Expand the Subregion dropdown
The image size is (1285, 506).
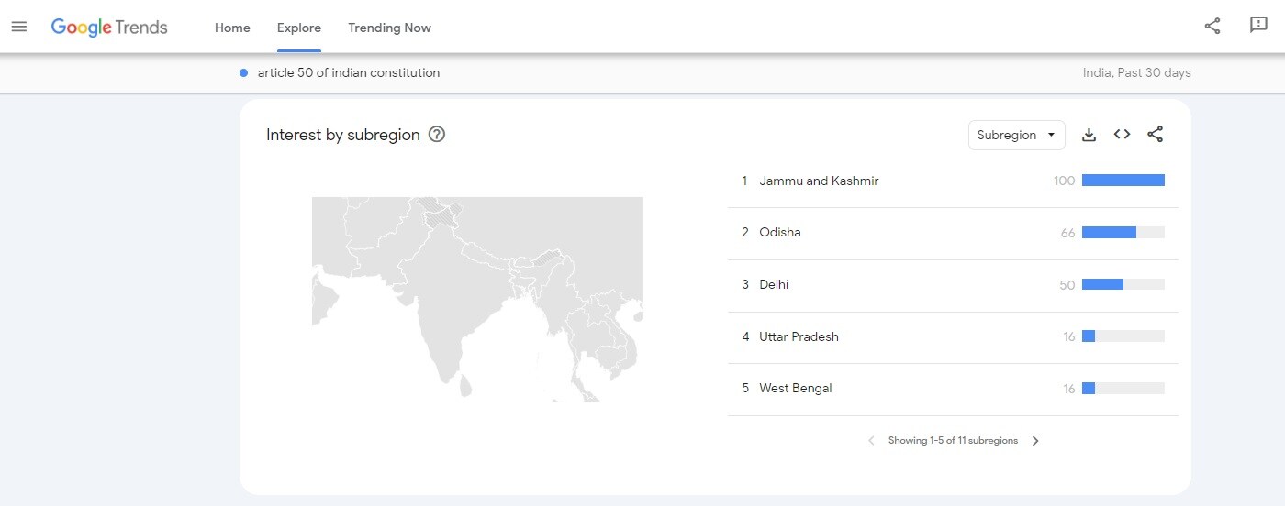tap(1016, 135)
